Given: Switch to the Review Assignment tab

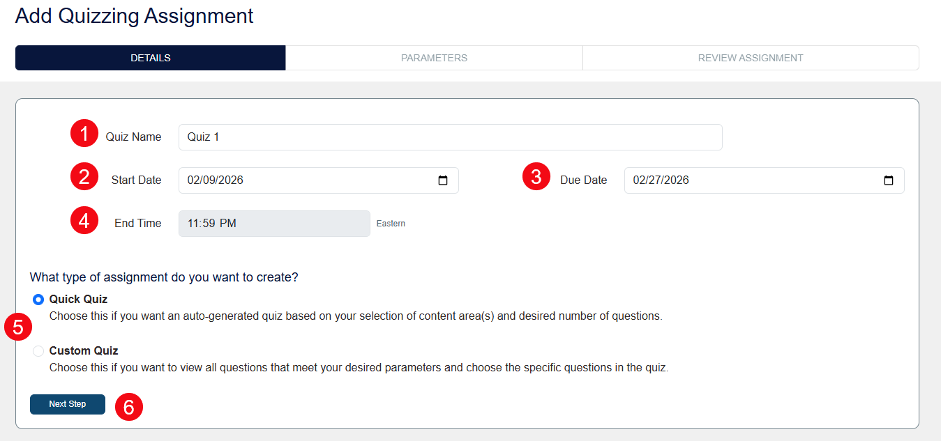Looking at the screenshot, I should coord(750,57).
